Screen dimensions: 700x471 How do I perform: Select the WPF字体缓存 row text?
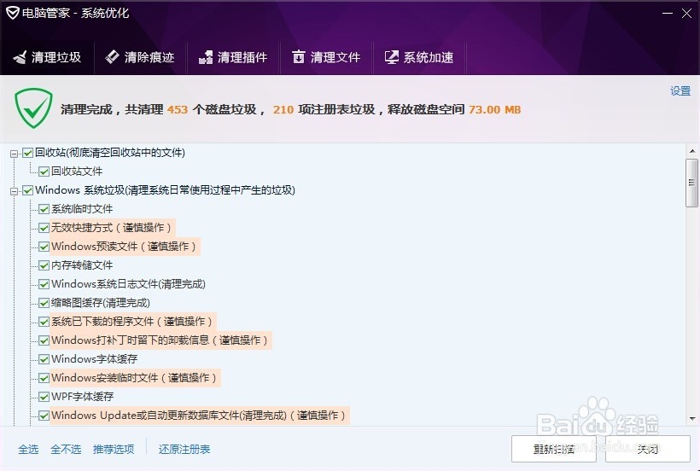click(x=82, y=396)
